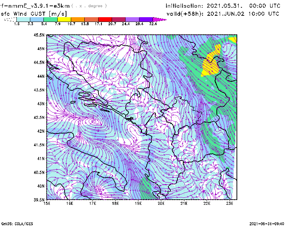This screenshot has width=292, height=226.
Task: Click the large yellow gust area on map
Action: click(211, 64)
